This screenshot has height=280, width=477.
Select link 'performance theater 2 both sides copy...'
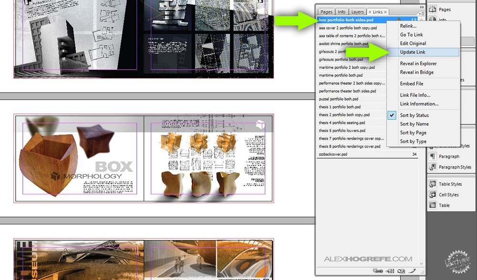point(352,83)
